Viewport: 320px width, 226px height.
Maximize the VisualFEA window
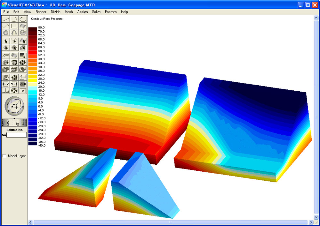pos(308,5)
